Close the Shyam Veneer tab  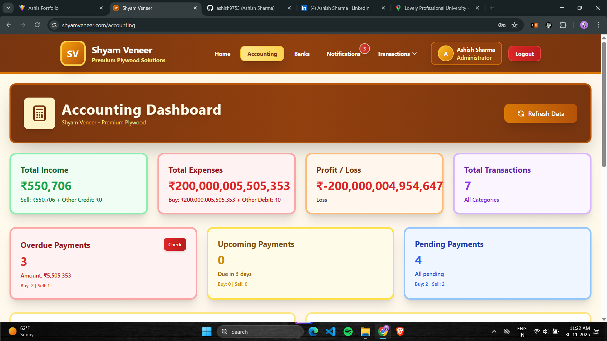click(195, 8)
